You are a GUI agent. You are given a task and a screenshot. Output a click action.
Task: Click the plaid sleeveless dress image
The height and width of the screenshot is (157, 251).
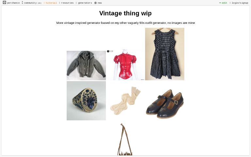(165, 54)
